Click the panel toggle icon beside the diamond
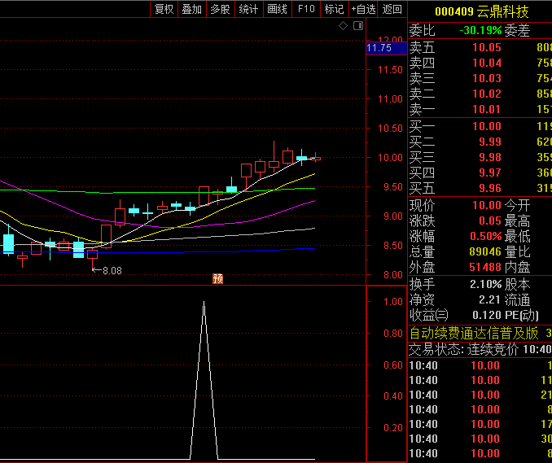This screenshot has height=463, width=552. [x=357, y=27]
